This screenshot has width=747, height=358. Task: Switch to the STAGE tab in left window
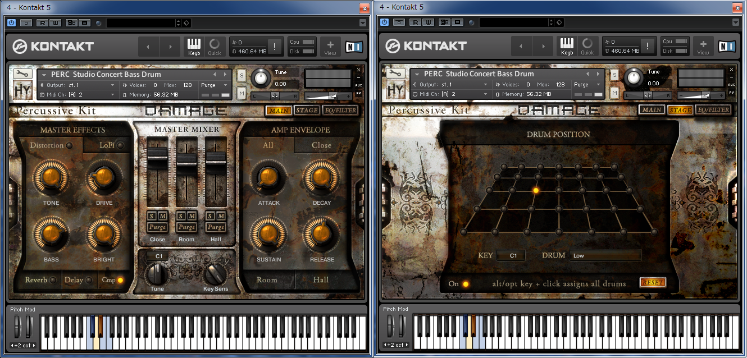coord(307,110)
